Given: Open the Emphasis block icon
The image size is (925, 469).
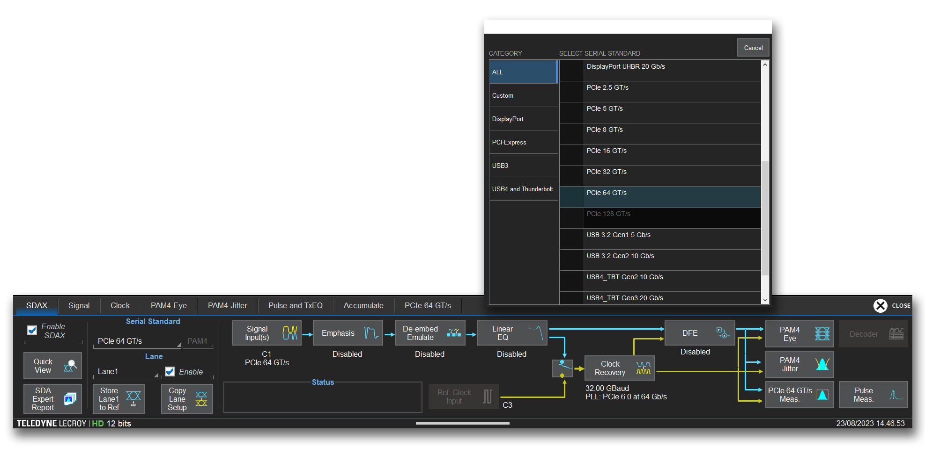Looking at the screenshot, I should point(371,333).
